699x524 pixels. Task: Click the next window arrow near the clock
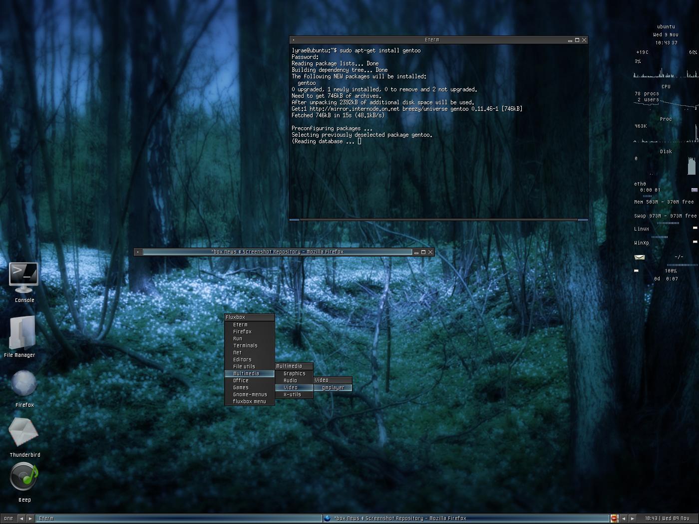pos(633,519)
